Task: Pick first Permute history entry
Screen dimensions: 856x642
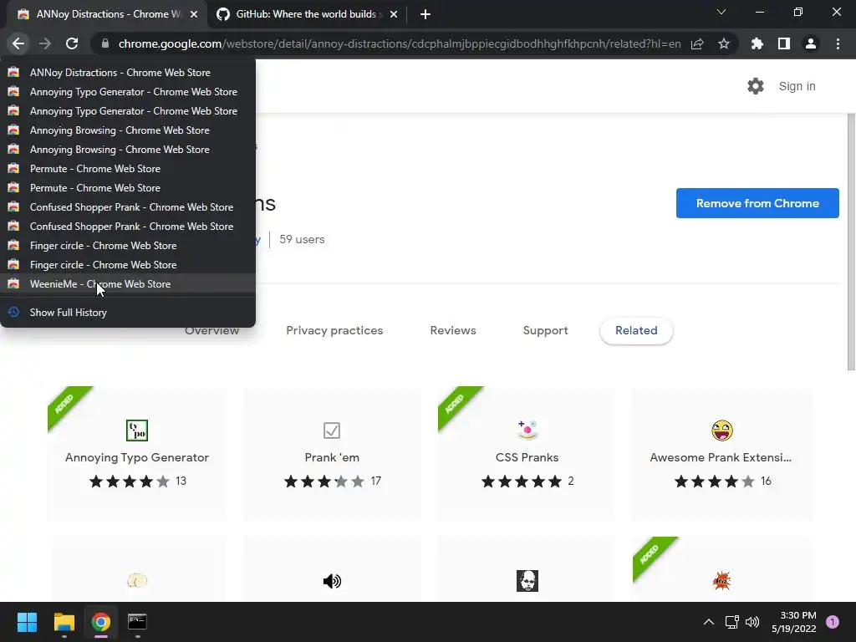Action: [x=128, y=169]
